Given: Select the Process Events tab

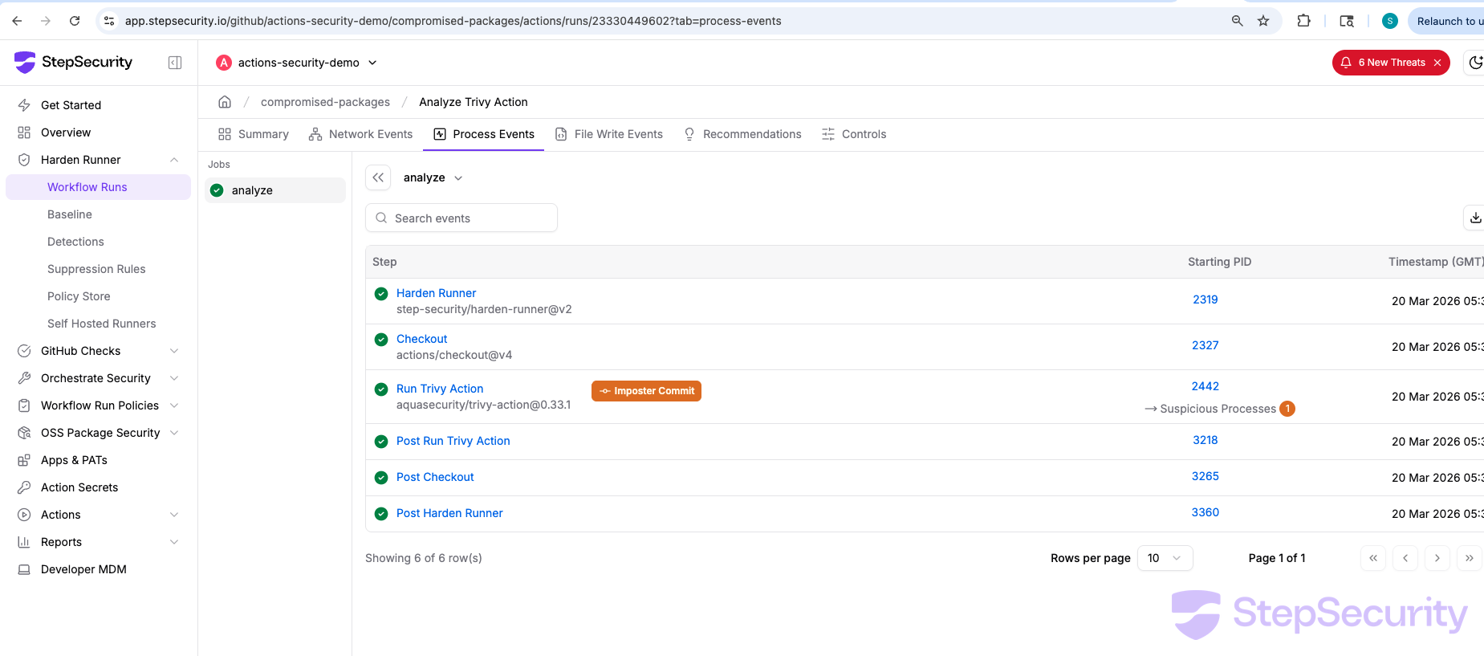Looking at the screenshot, I should click(x=484, y=134).
